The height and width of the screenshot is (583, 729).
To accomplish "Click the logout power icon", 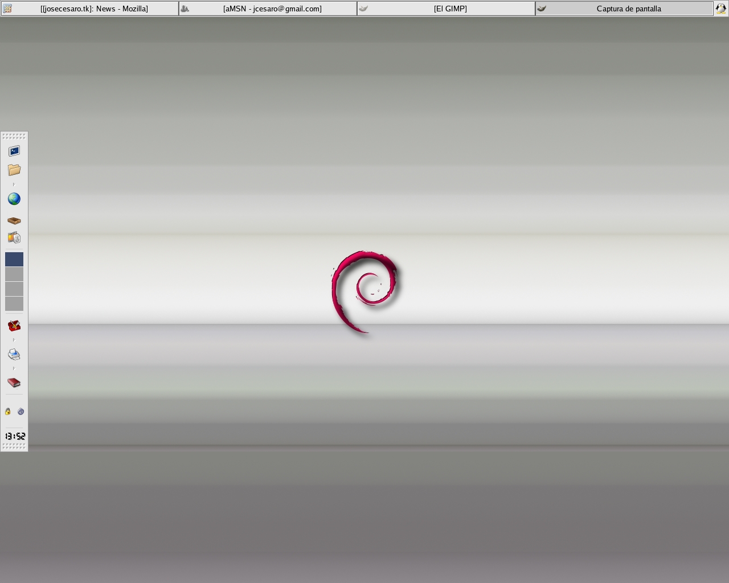I will tap(21, 411).
